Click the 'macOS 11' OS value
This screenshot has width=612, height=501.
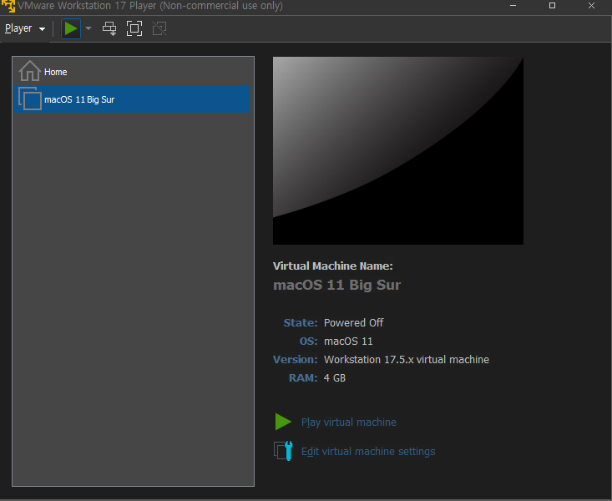(x=348, y=342)
